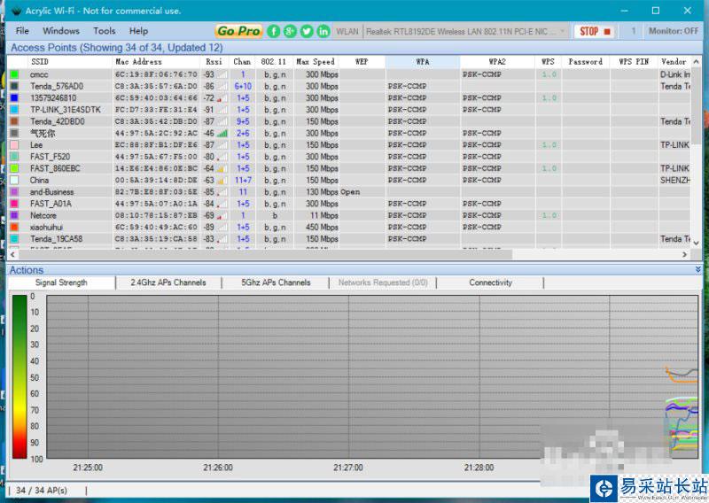Image resolution: width=709 pixels, height=503 pixels.
Task: Select the Tenda_19CA58 network row
Action: [x=349, y=238]
